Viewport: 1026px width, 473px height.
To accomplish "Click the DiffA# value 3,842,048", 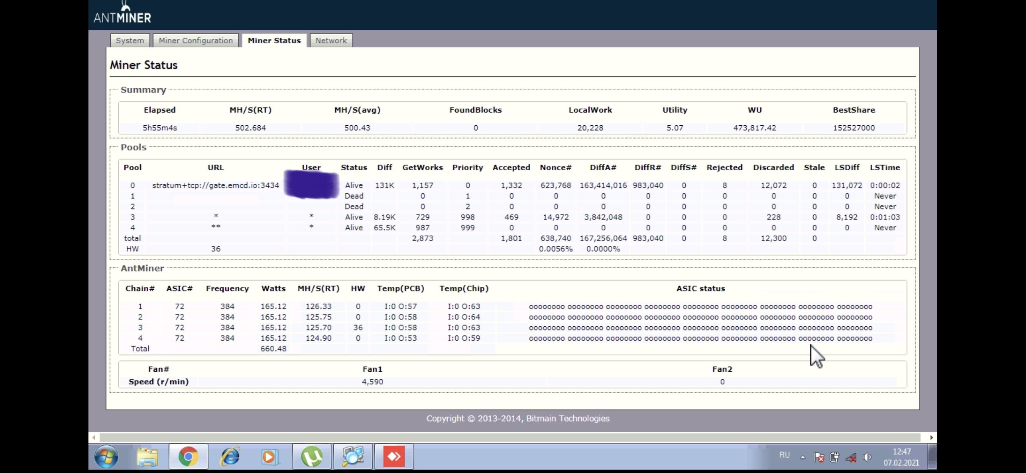I will pyautogui.click(x=603, y=217).
